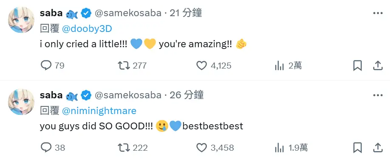
Task: Open the @dooby3D profile link
Action: (x=87, y=29)
